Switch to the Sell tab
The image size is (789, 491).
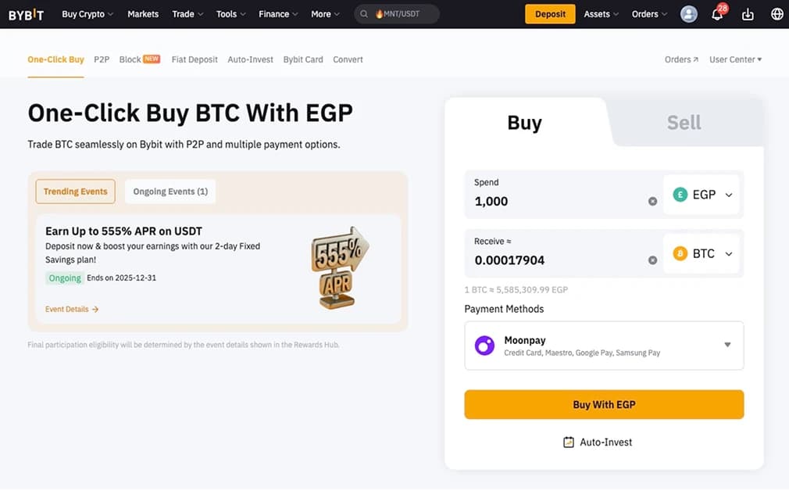click(684, 123)
